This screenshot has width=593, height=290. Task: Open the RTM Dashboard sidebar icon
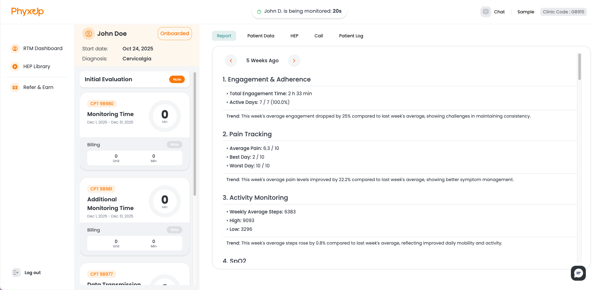[x=15, y=48]
